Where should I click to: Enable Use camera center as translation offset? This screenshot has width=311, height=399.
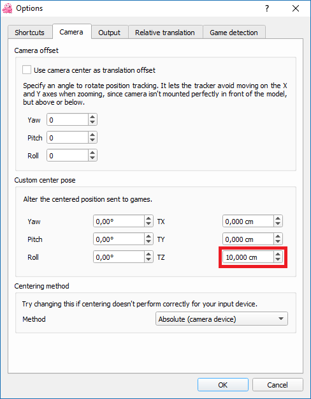point(27,70)
